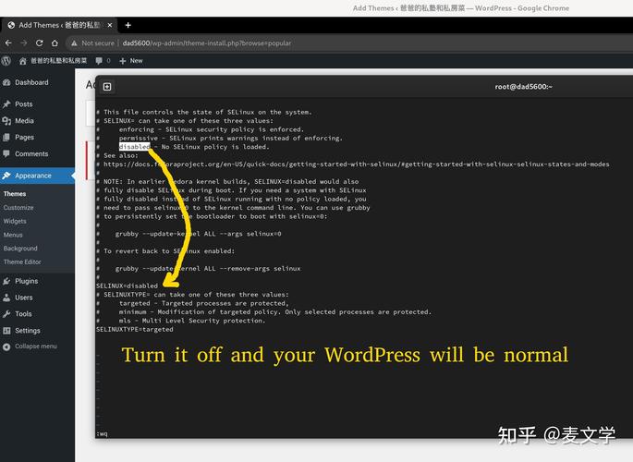Click the Posts pushpin icon
This screenshot has height=462, width=633.
coord(6,104)
